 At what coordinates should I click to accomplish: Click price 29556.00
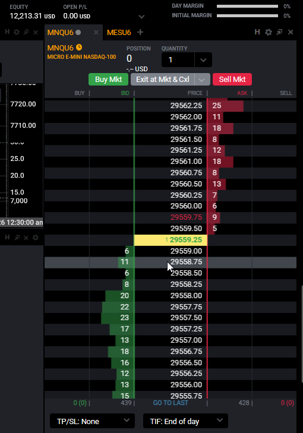tap(186, 385)
